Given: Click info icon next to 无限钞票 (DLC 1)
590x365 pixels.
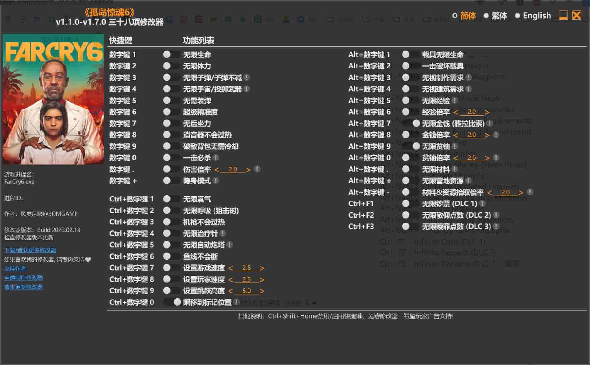Looking at the screenshot, I should [x=482, y=204].
